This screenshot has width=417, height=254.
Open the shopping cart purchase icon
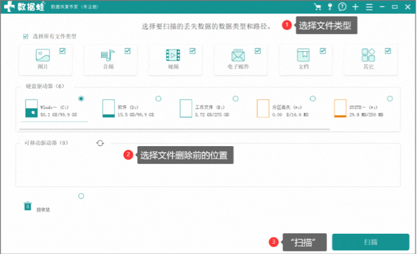(x=318, y=7)
